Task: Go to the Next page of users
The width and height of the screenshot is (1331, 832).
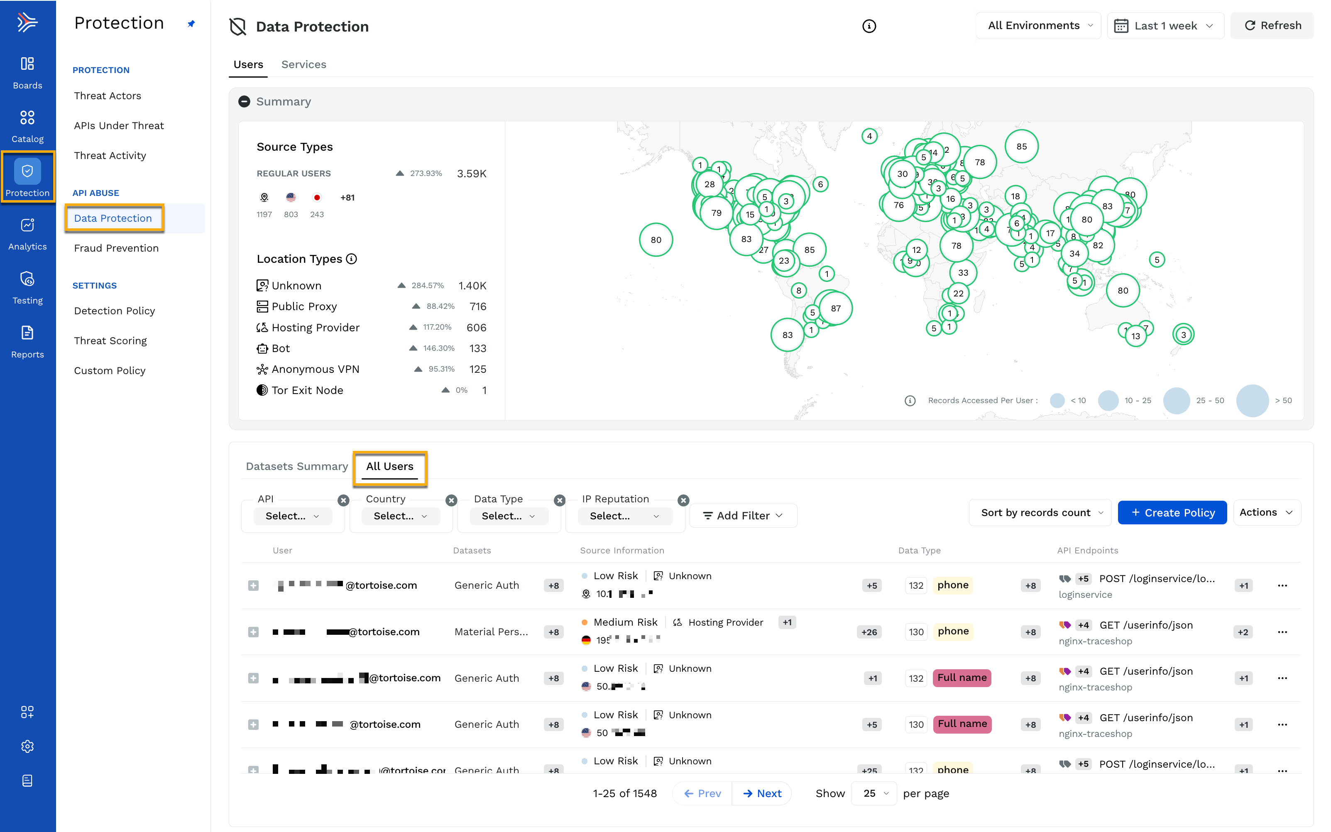Action: point(762,793)
